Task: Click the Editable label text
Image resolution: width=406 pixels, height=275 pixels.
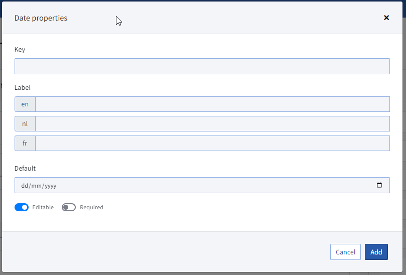Action: (x=43, y=207)
